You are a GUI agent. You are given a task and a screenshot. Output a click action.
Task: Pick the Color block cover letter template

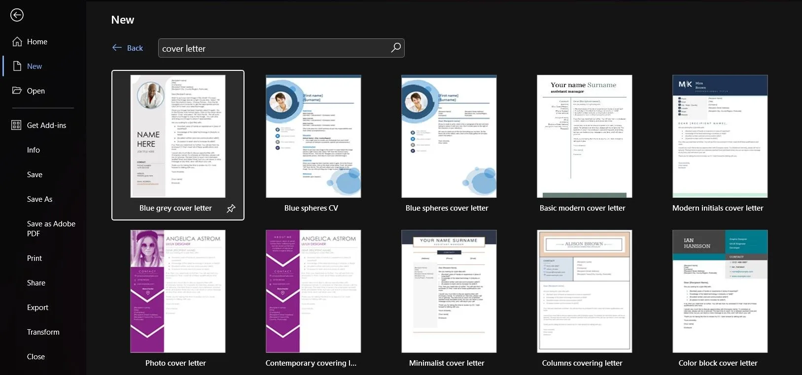click(720, 291)
